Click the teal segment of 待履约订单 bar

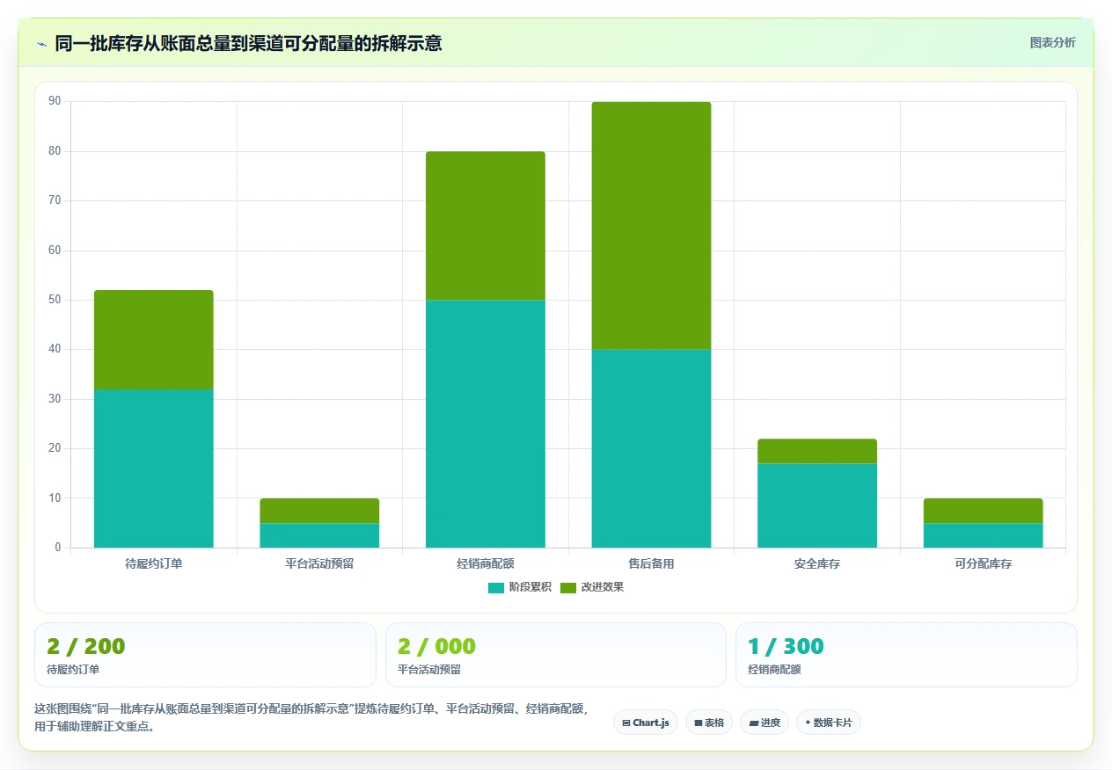(154, 469)
